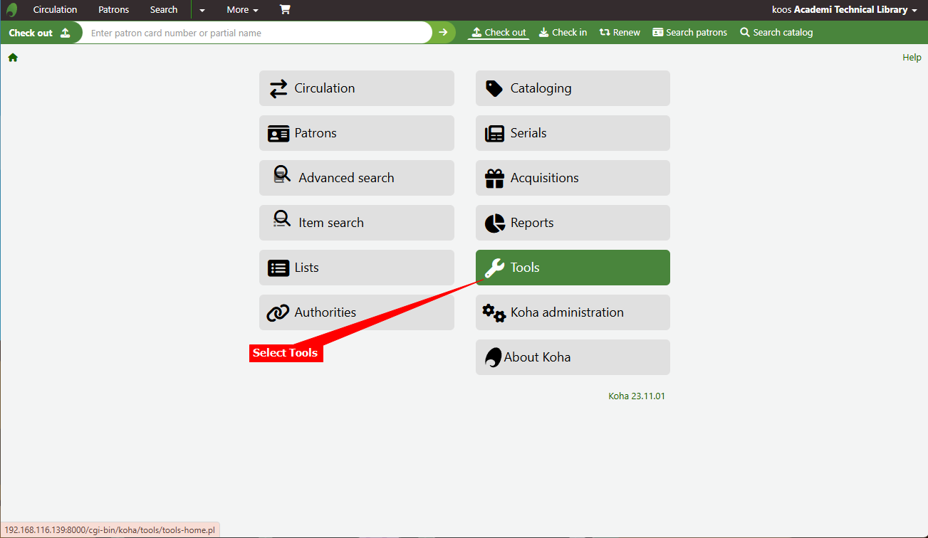
Task: Open the shopping cart icon
Action: pyautogui.click(x=285, y=10)
